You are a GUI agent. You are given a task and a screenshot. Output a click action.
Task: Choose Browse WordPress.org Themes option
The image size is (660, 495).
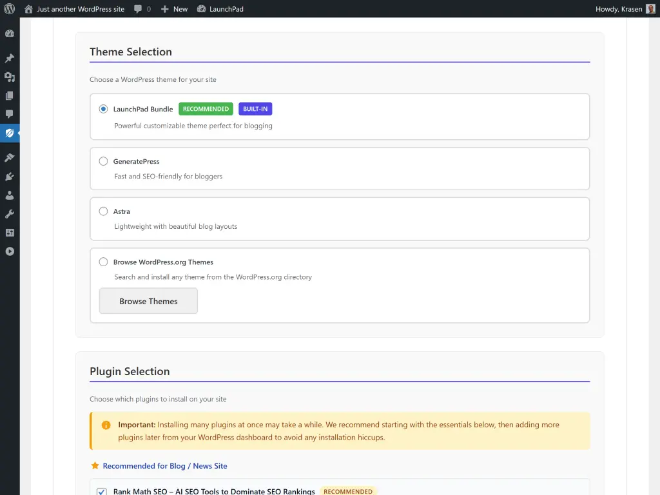coord(103,262)
